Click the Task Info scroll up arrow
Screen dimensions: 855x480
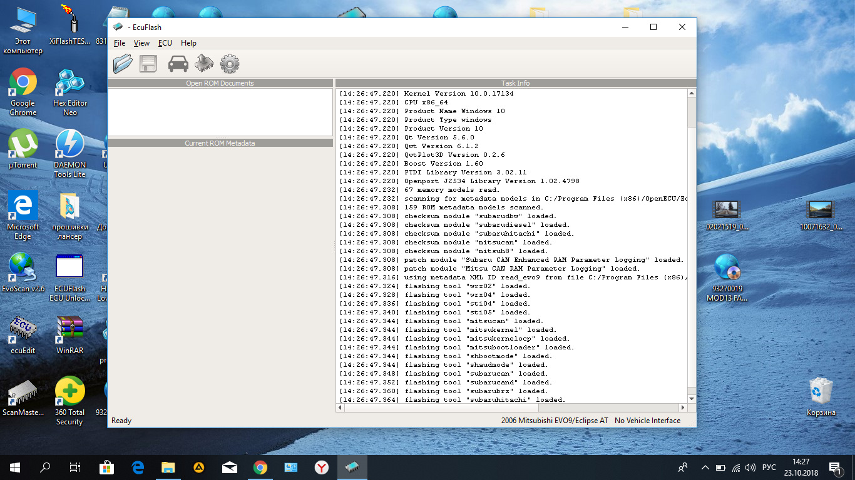692,93
